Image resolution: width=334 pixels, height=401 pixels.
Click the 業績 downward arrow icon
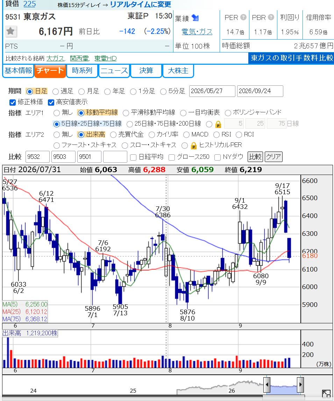point(195,17)
